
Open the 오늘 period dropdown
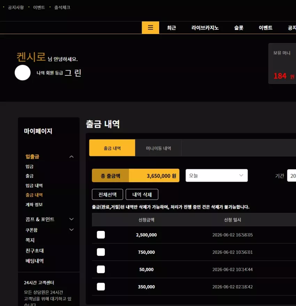[x=217, y=176]
